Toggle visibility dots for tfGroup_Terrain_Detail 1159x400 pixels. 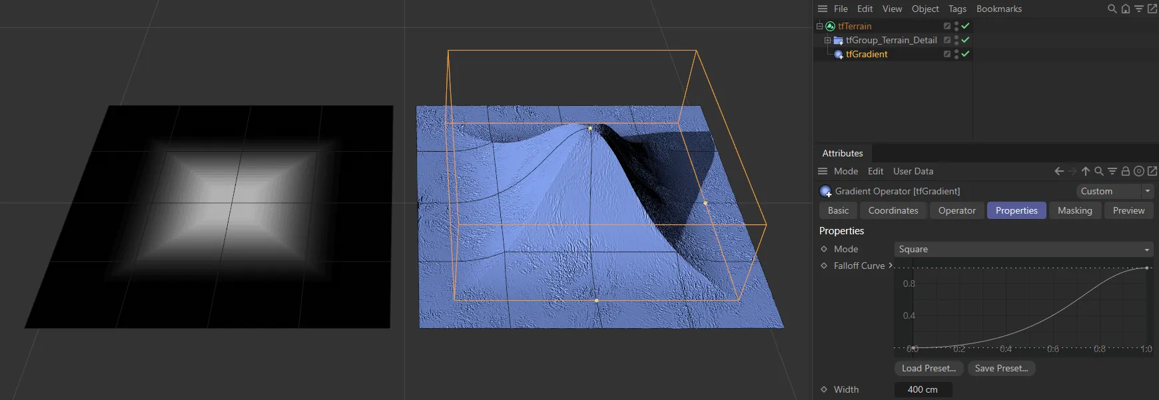coord(957,40)
